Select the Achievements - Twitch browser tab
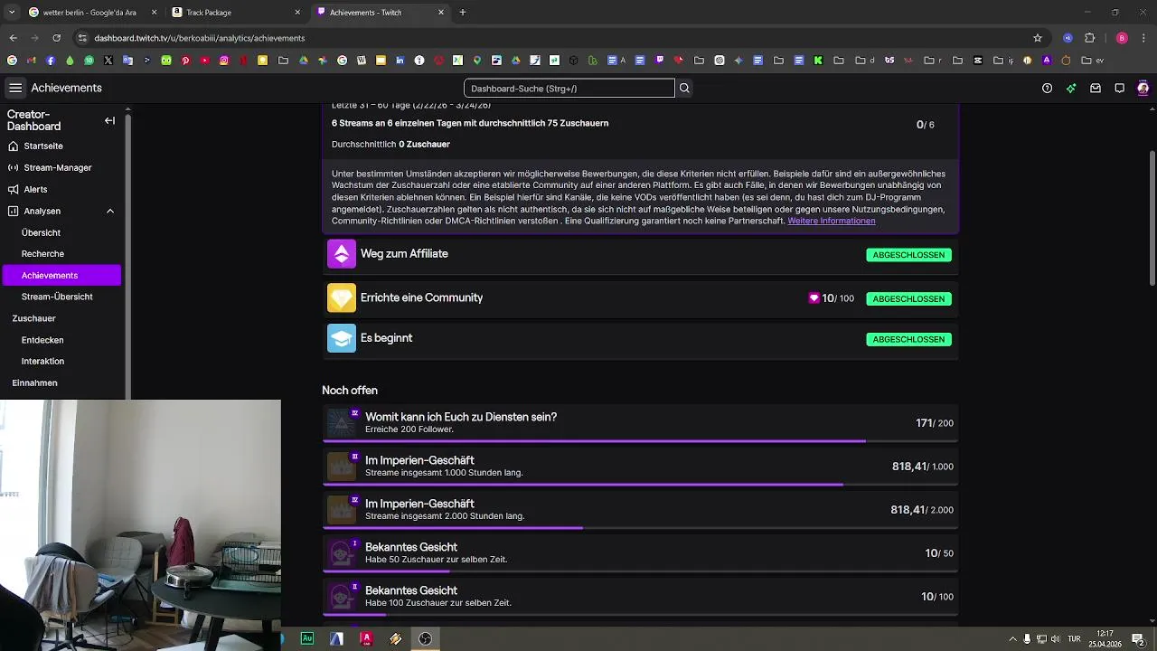1157x651 pixels. tap(380, 13)
